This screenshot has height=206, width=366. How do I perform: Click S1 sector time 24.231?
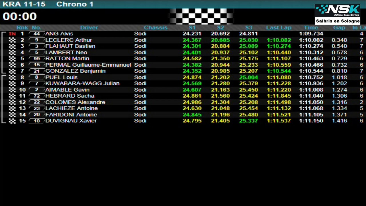(x=192, y=34)
